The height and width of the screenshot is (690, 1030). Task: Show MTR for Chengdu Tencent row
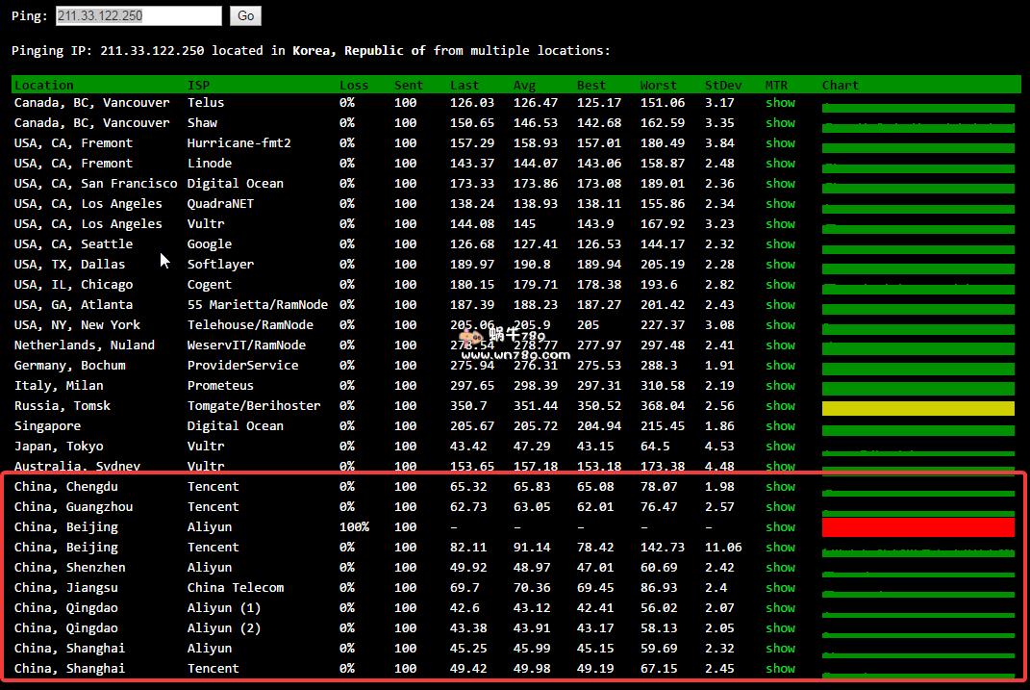(x=780, y=487)
